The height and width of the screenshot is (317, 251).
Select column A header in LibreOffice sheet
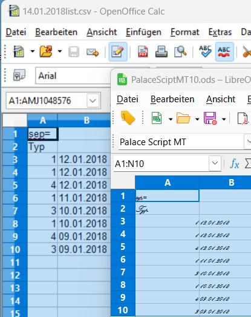[168, 183]
